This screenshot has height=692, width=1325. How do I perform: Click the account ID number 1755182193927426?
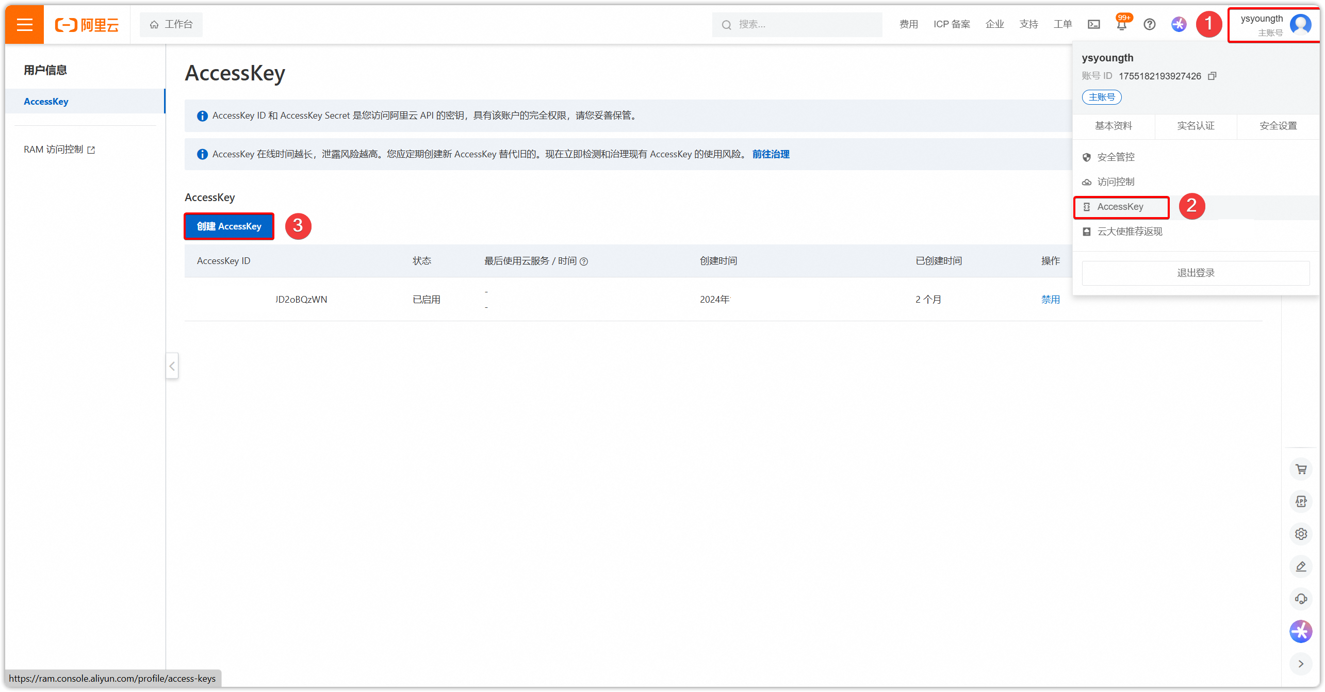[1159, 76]
